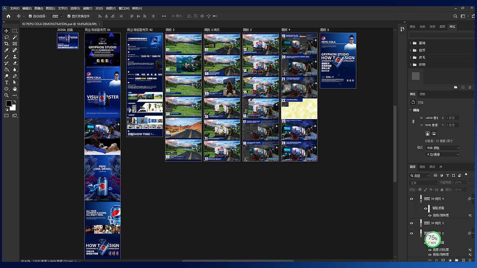Click the default gray style swatch
477x268 pixels.
point(416,76)
